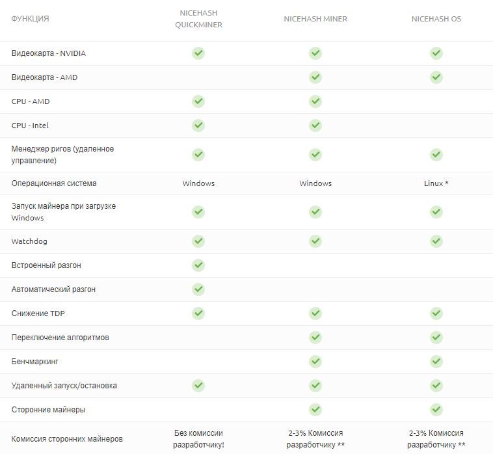Click the Автоматический разгон checkmark
Screen dimensions: 493x454
(198, 289)
